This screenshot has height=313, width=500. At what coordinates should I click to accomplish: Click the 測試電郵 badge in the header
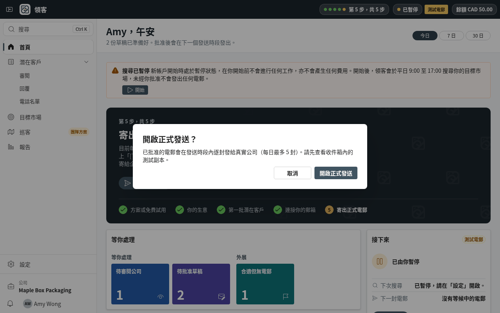pyautogui.click(x=436, y=9)
